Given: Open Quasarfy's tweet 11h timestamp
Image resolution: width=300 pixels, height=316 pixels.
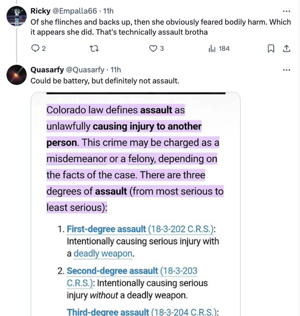Looking at the screenshot, I should 116,70.
